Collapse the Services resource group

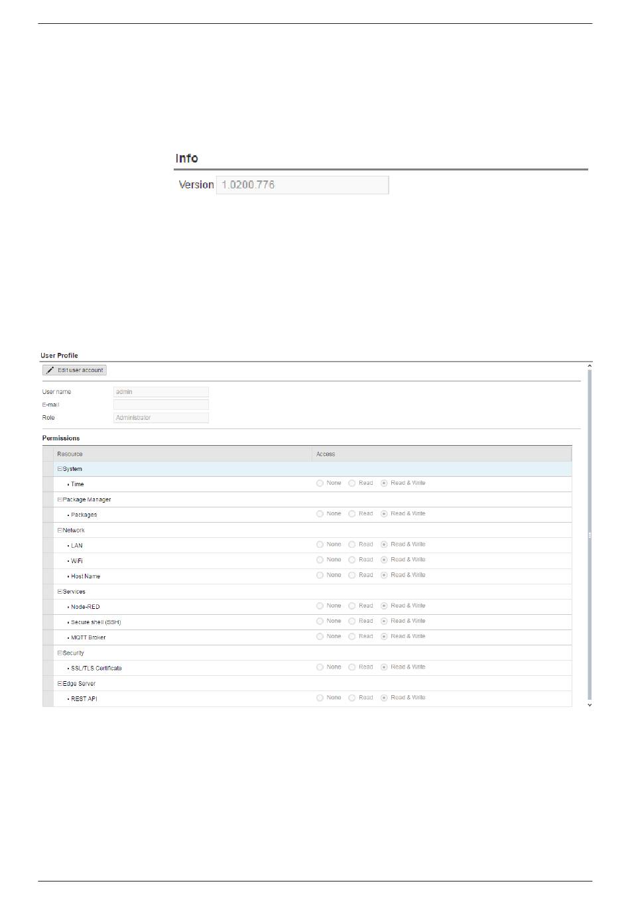60,592
